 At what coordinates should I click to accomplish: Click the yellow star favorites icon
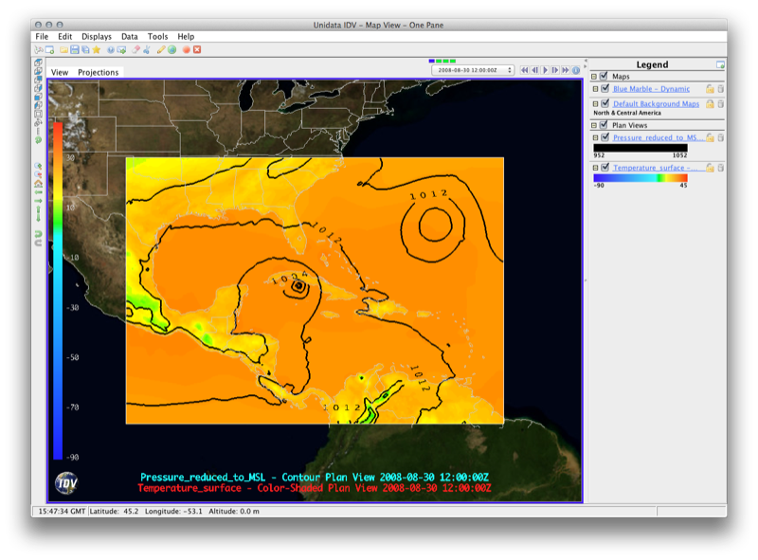click(97, 49)
